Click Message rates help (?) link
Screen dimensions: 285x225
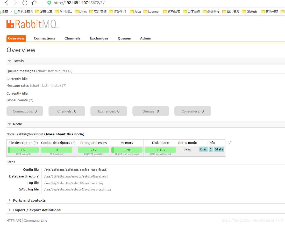[x=64, y=86]
